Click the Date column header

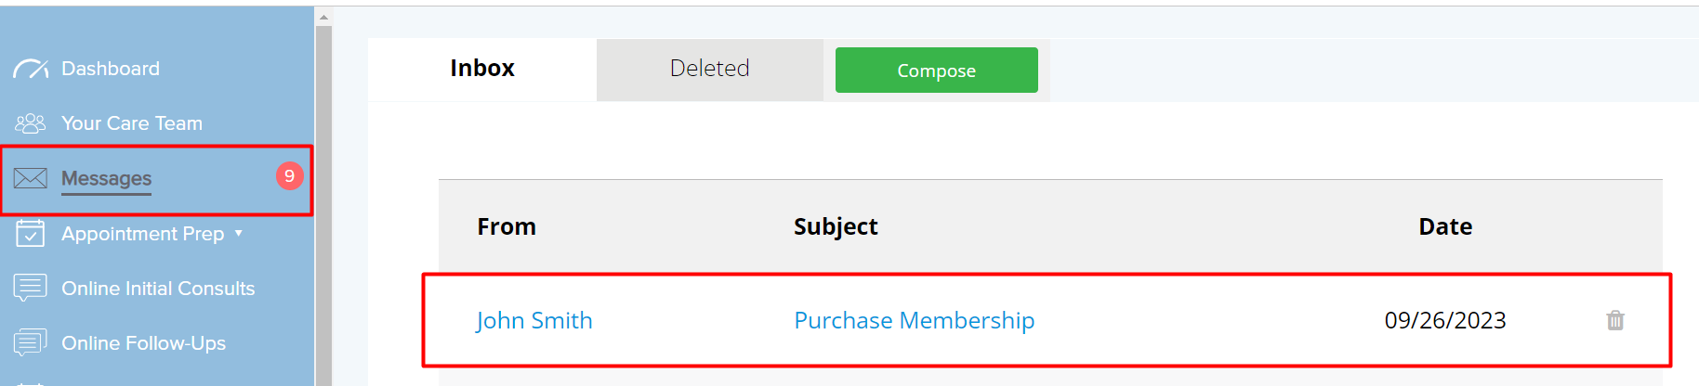pos(1445,226)
